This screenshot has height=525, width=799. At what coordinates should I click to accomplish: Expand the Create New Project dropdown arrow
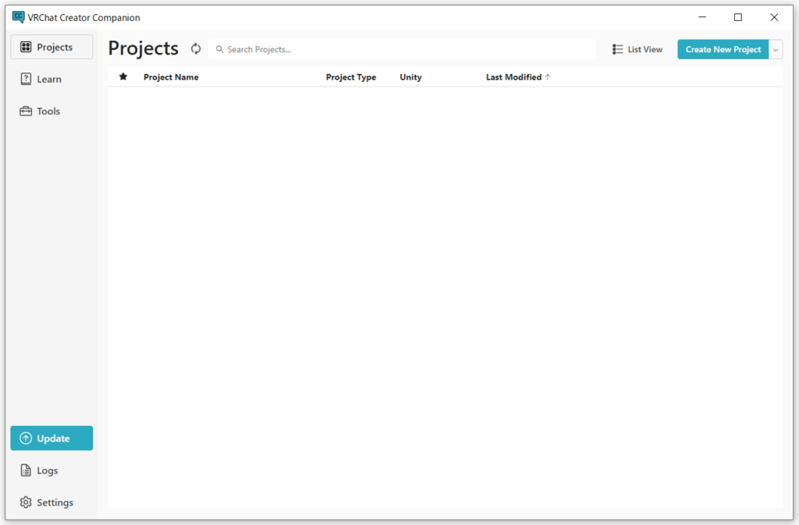point(776,49)
